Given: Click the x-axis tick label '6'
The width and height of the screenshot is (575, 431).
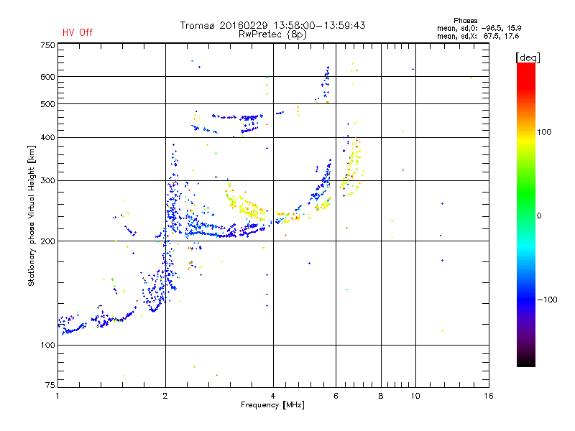Looking at the screenshot, I should click(x=336, y=396).
